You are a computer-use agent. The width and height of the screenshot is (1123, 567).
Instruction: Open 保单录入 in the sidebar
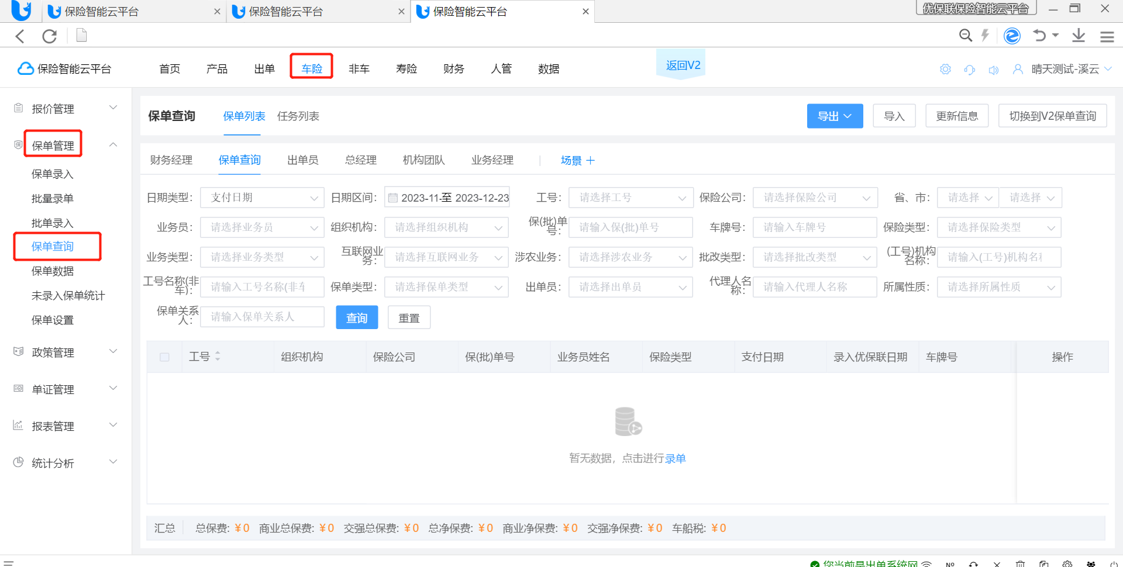(53, 174)
